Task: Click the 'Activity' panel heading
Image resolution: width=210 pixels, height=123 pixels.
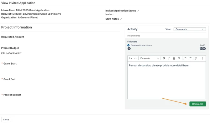Action: point(132,29)
